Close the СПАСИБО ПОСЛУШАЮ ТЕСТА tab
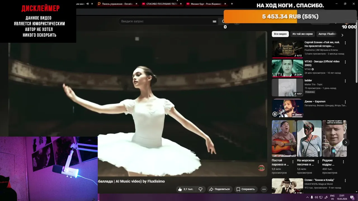 point(181,4)
